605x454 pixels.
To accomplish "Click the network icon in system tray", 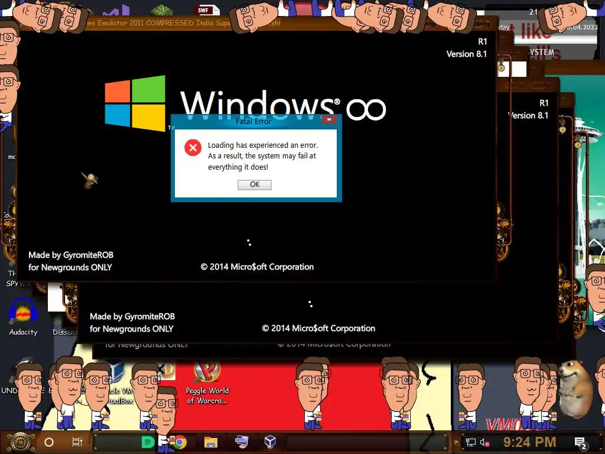I will click(x=471, y=442).
